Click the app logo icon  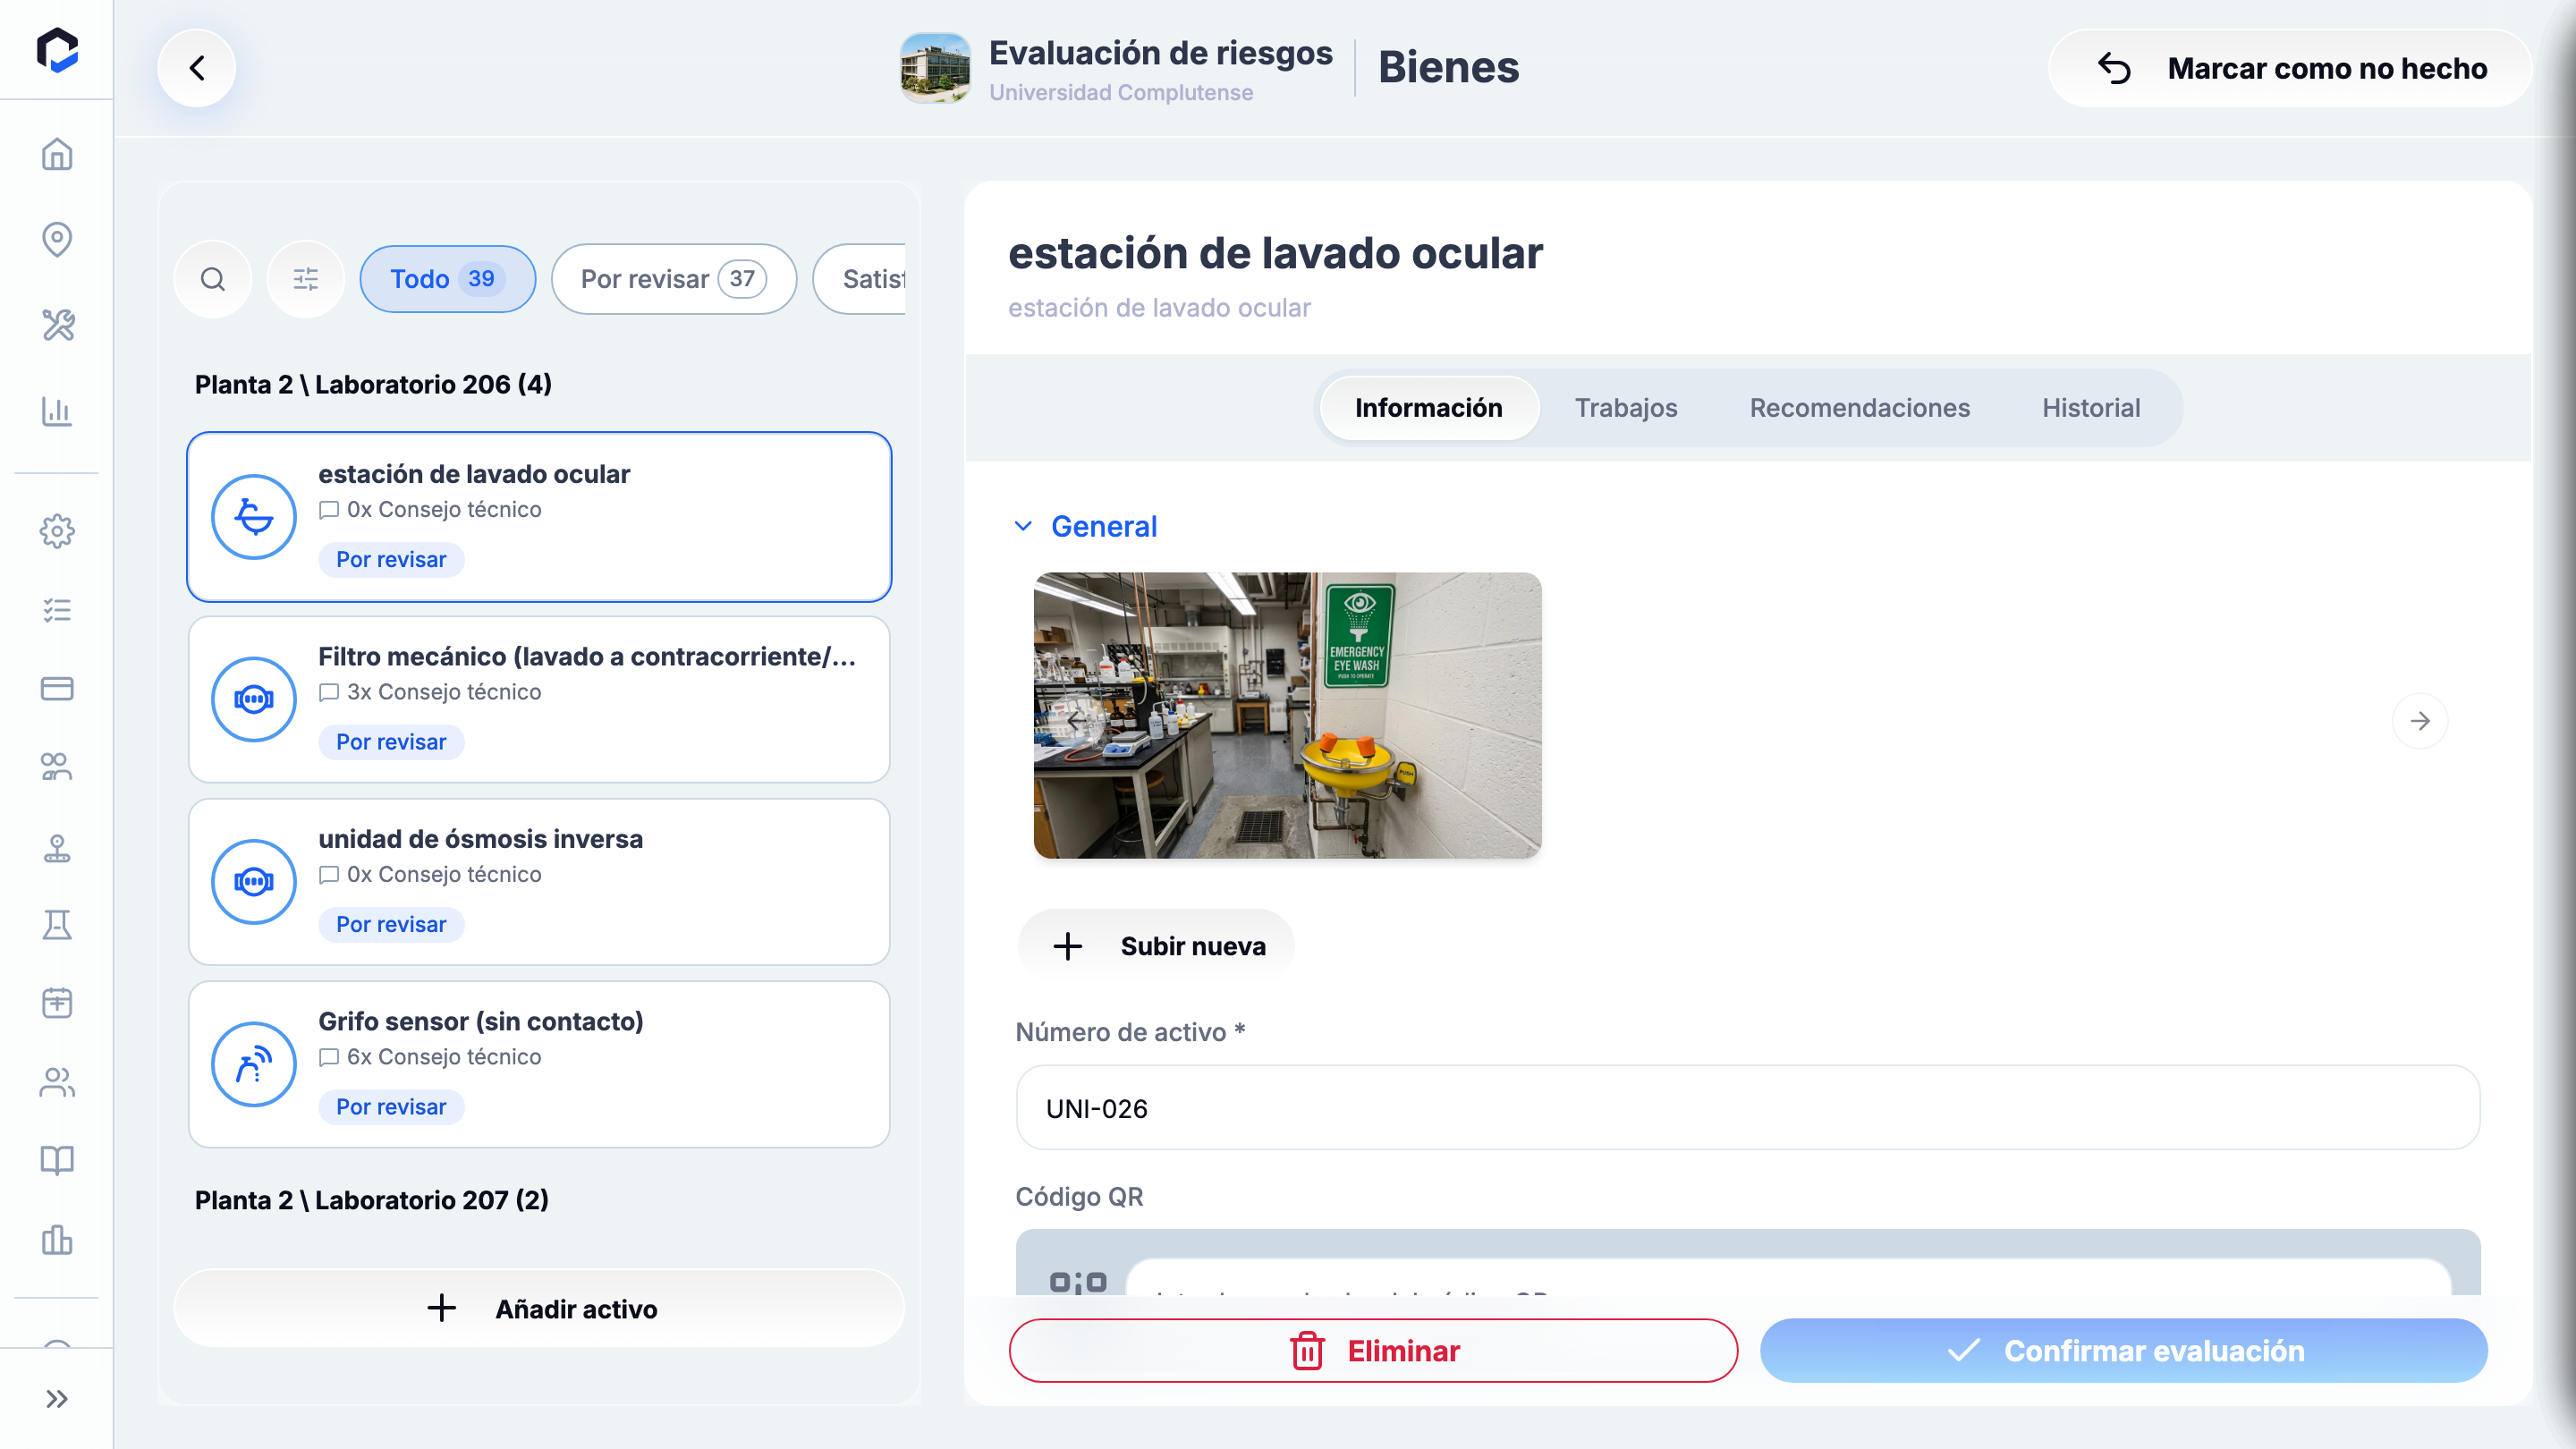57,50
